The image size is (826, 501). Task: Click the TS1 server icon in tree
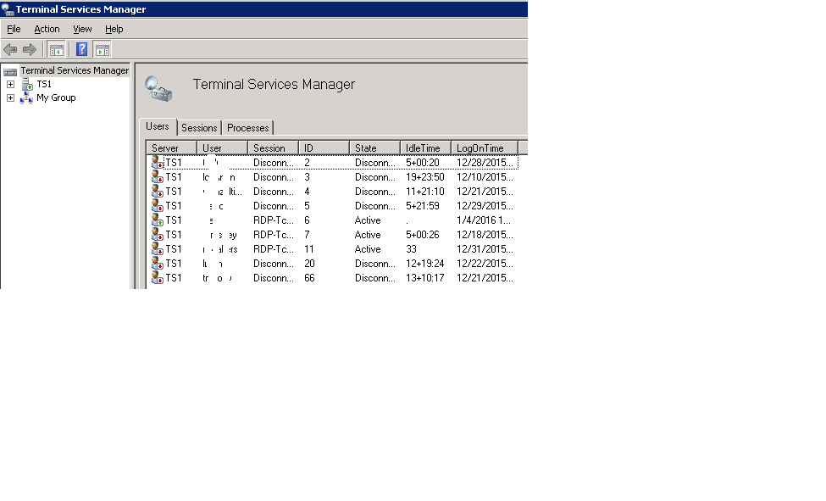pos(29,84)
